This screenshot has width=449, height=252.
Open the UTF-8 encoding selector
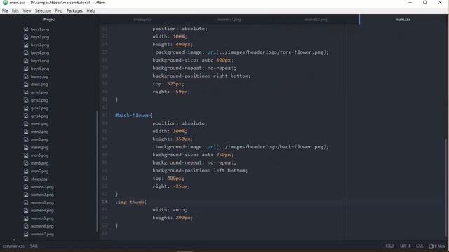[405, 246]
